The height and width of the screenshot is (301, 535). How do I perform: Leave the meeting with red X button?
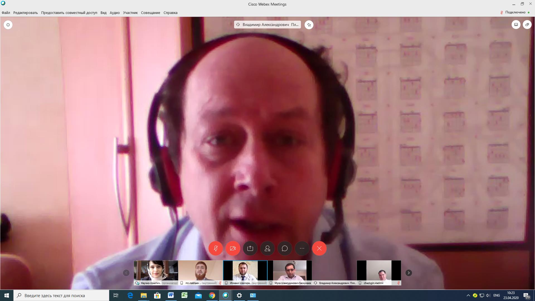click(x=319, y=248)
